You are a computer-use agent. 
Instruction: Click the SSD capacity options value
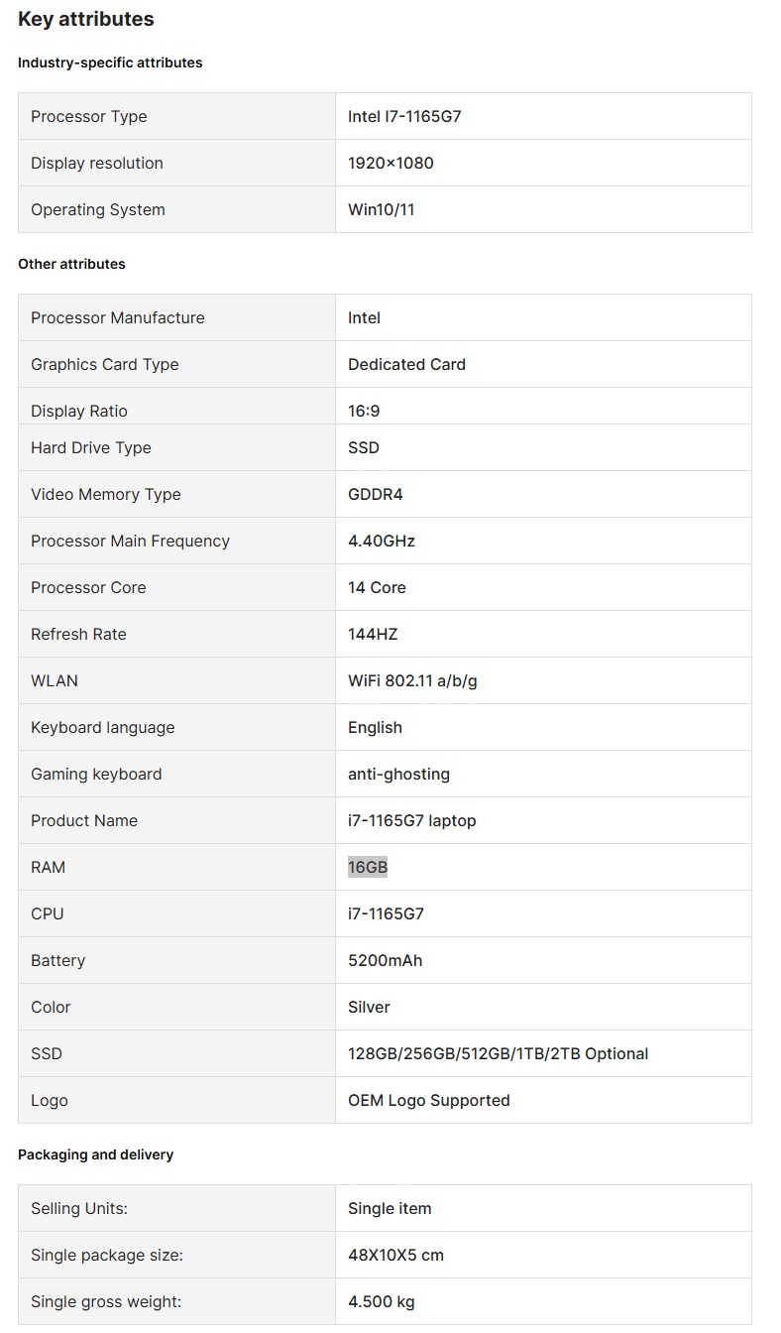[x=498, y=1053]
